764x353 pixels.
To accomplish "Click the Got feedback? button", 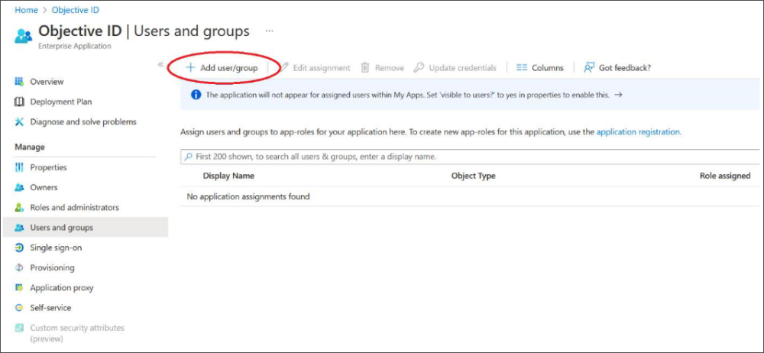I will pos(617,68).
